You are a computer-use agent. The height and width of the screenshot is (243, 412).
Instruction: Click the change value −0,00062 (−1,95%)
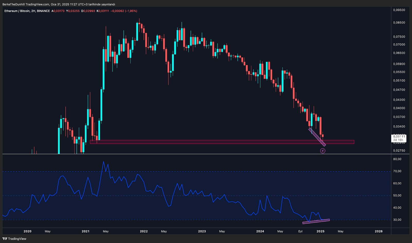click(x=124, y=11)
